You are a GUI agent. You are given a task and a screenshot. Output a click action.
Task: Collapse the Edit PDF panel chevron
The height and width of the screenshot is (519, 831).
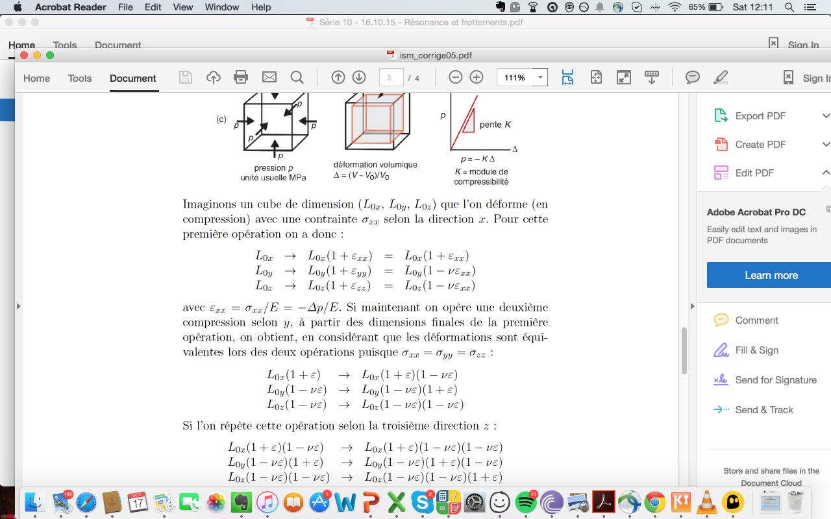click(x=826, y=173)
